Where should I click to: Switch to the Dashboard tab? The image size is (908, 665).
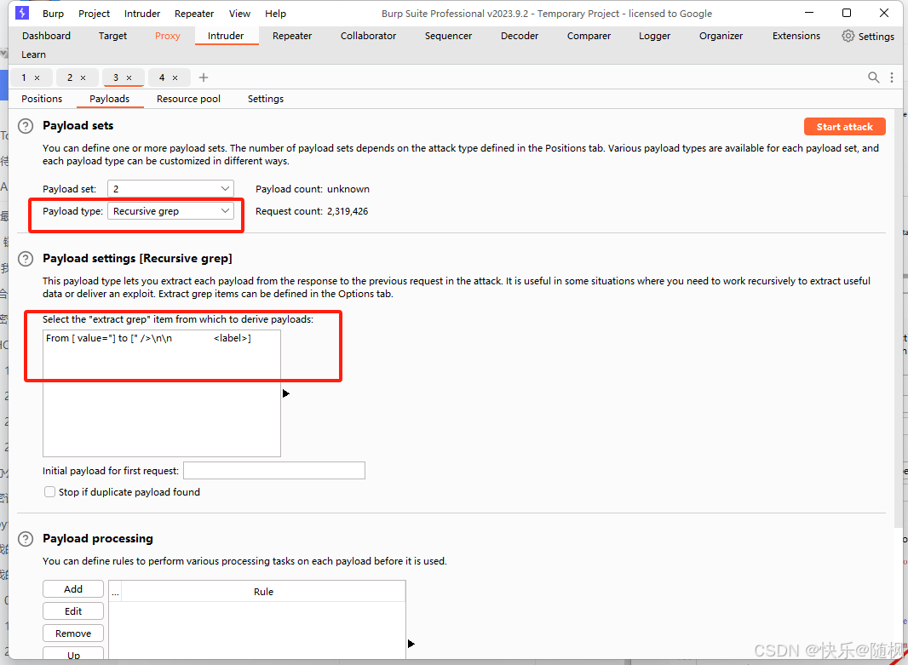pyautogui.click(x=46, y=36)
